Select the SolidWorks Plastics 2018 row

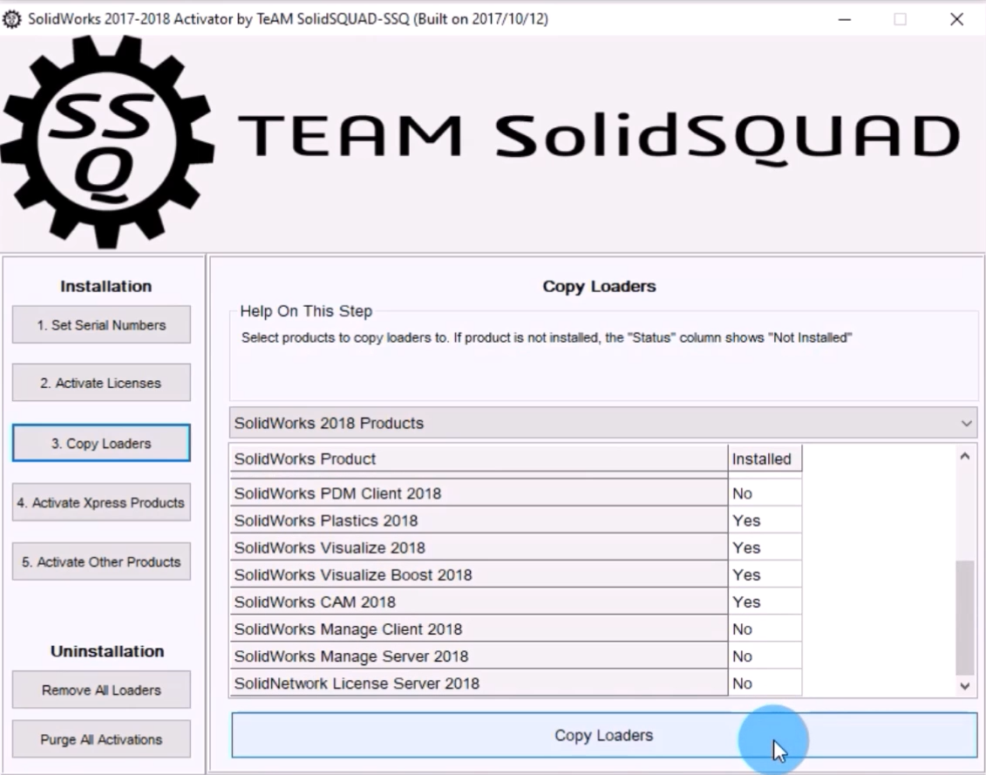click(x=478, y=520)
